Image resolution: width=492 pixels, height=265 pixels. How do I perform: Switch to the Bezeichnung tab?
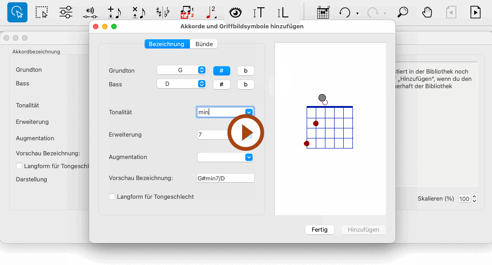pyautogui.click(x=167, y=44)
